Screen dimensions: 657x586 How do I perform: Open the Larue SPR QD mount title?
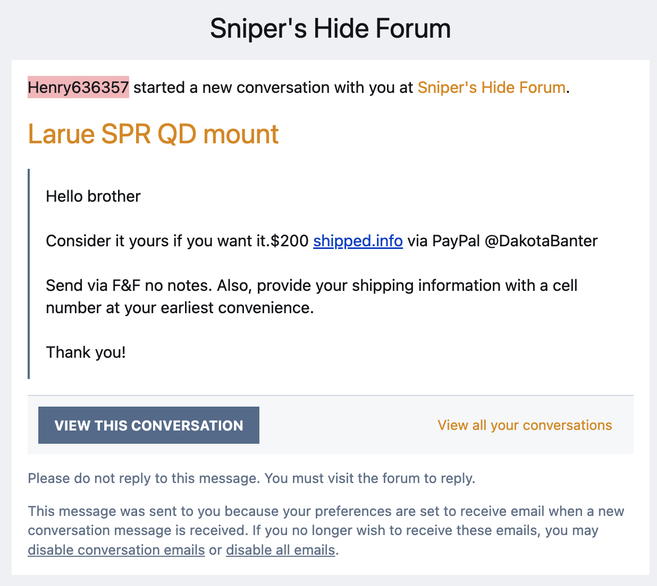tap(153, 134)
